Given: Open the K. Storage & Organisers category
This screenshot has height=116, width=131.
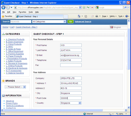Looking at the screenshot, I should click(x=17, y=63).
